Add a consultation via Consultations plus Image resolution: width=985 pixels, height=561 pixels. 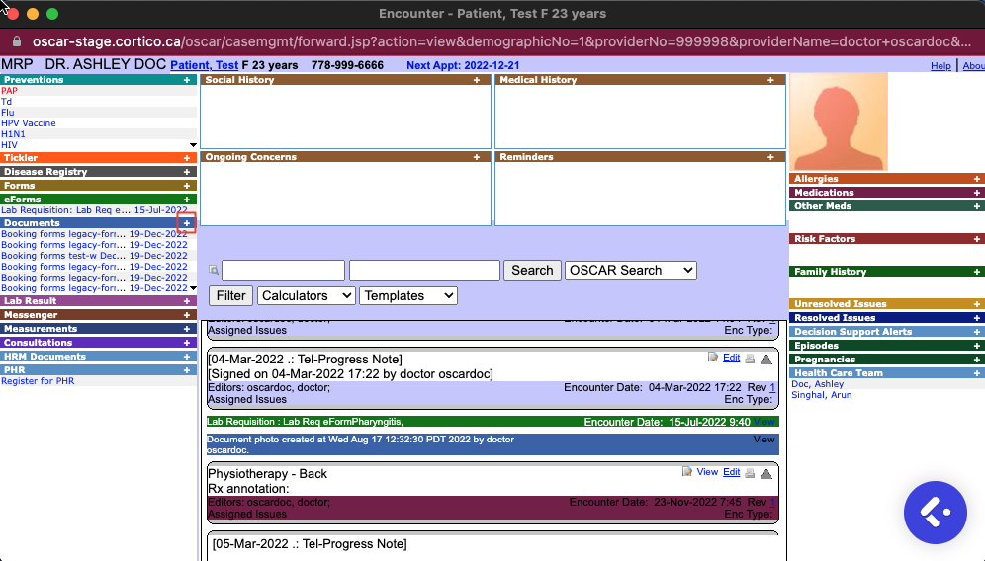pyautogui.click(x=187, y=342)
